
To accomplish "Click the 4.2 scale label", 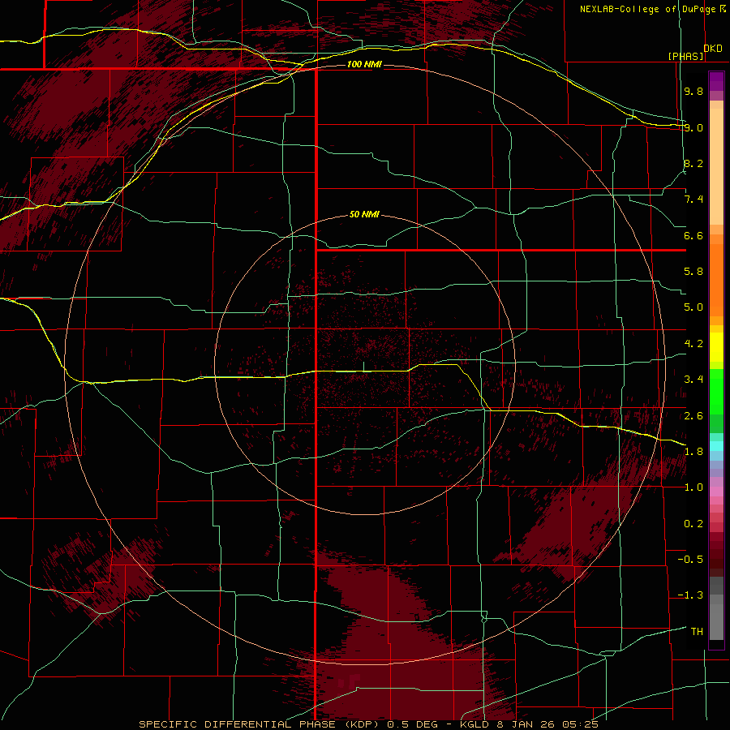I will pos(693,344).
